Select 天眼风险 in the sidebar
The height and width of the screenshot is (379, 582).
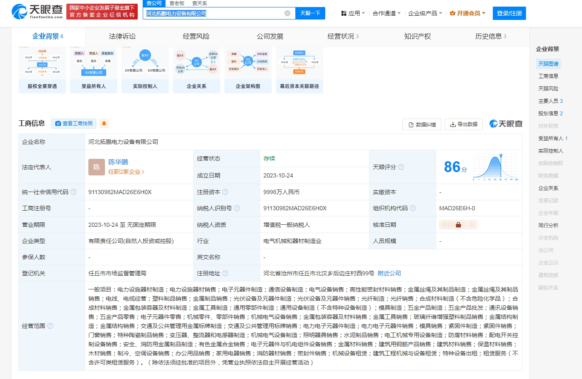pos(548,89)
